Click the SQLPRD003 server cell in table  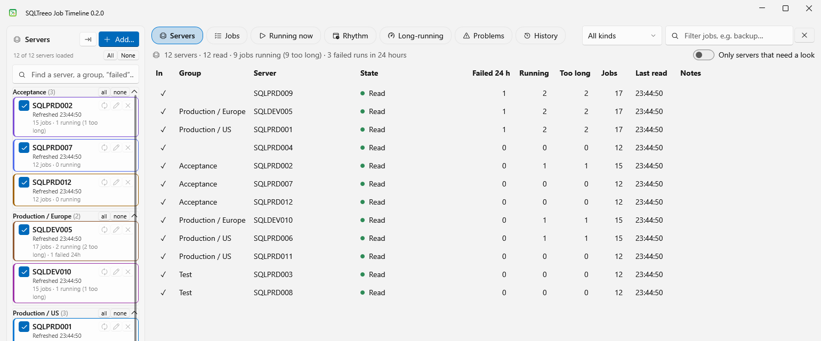273,274
